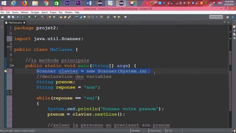
Task: Click the Open Task icon
Action: click(x=65, y=17)
